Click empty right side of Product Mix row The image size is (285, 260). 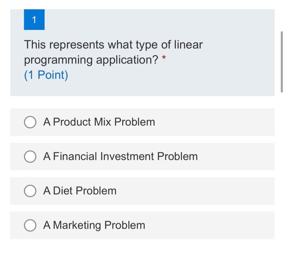[x=228, y=122]
